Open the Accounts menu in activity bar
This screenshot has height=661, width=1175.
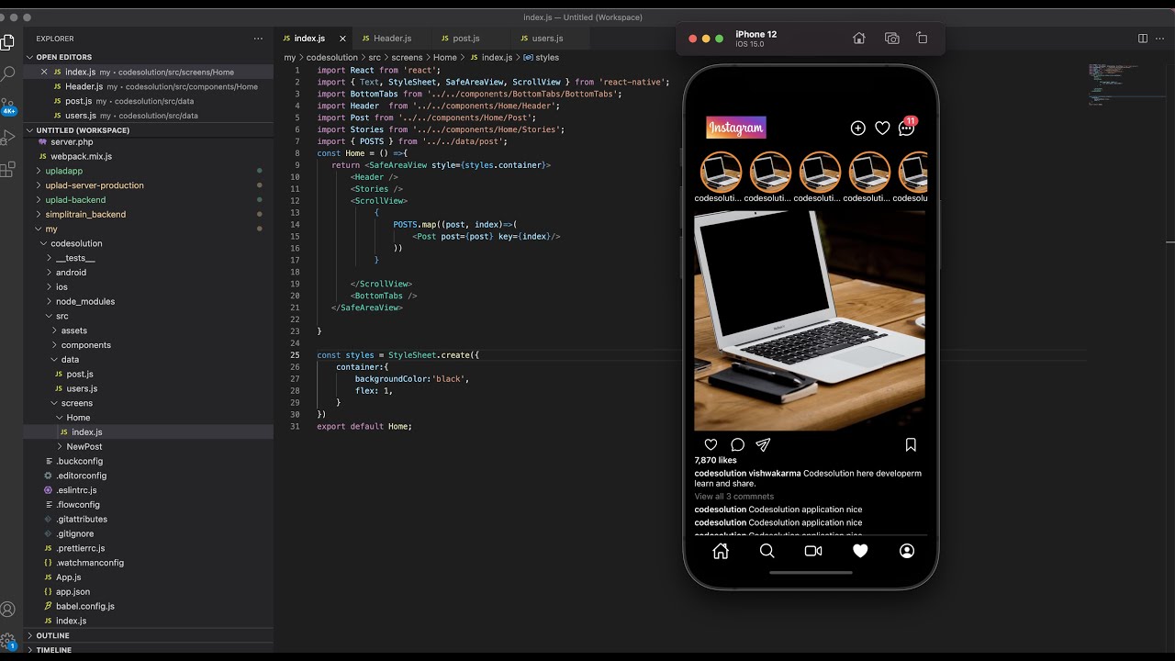8,610
